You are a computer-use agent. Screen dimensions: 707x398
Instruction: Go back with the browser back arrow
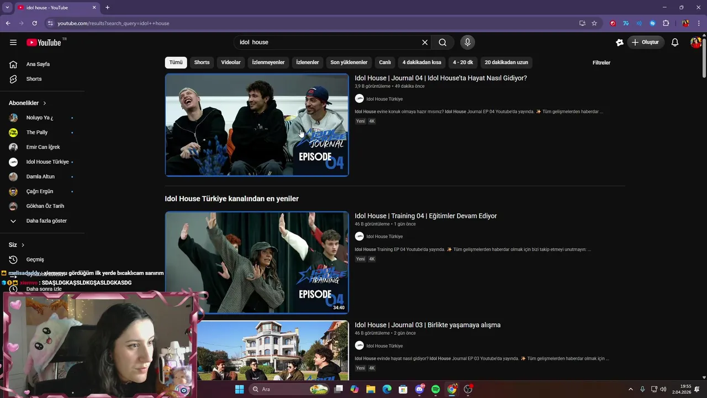[x=8, y=23]
